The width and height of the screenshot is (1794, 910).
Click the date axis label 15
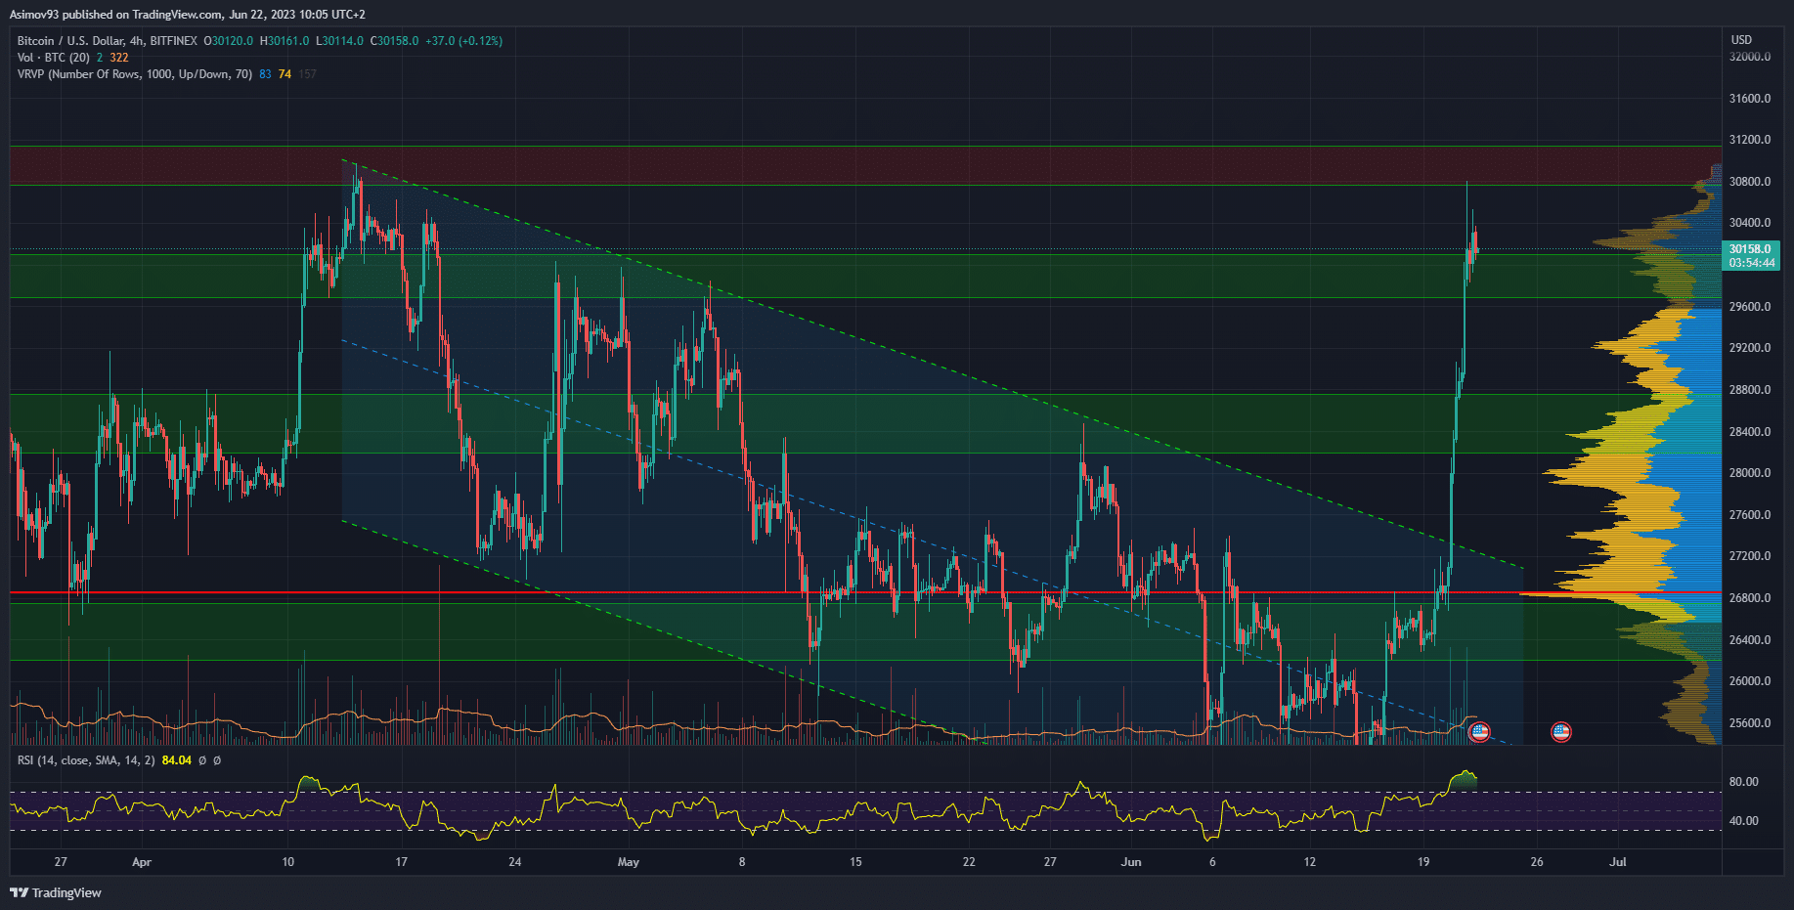click(x=855, y=862)
